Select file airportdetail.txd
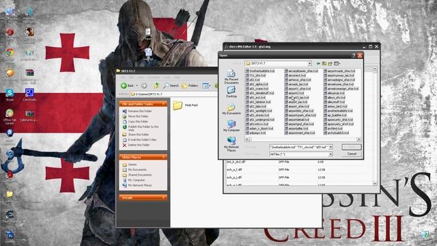The height and width of the screenshot is (246, 437). click(x=296, y=120)
